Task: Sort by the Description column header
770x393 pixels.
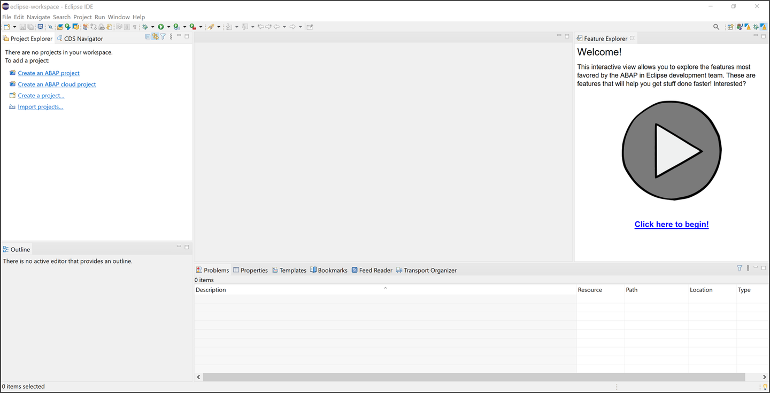Action: [x=385, y=290]
